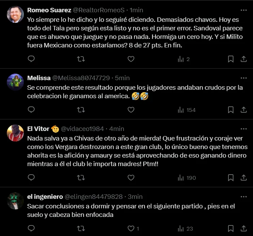253x236 pixels.
Task: Share El Vitor's tweet
Action: pyautogui.click(x=244, y=178)
